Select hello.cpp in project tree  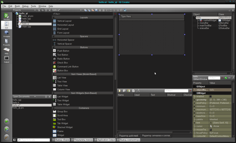tap(26, 19)
